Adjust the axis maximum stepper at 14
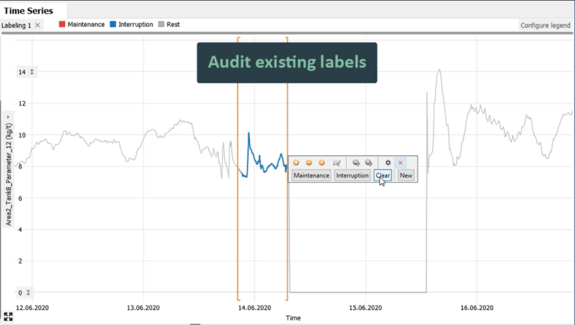The height and width of the screenshot is (325, 575). (32, 72)
